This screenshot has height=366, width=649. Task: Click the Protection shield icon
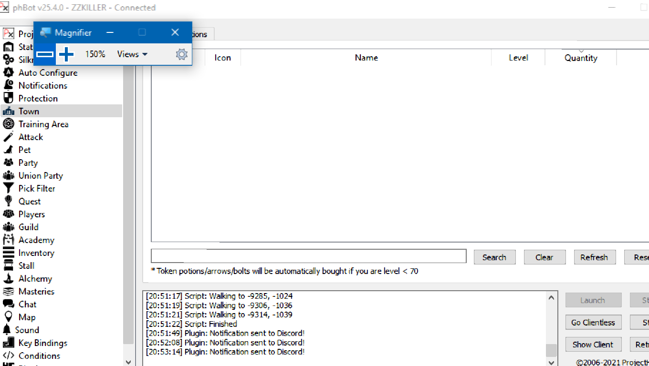pos(9,98)
